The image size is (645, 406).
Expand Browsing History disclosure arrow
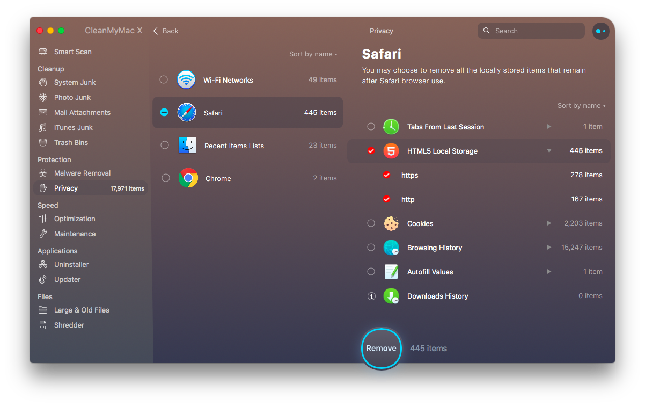pos(549,248)
